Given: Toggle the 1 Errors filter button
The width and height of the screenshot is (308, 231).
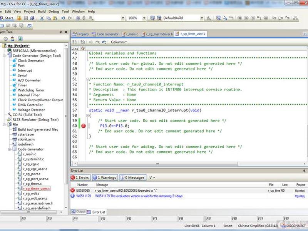Looking at the screenshot, I should click(x=80, y=177).
